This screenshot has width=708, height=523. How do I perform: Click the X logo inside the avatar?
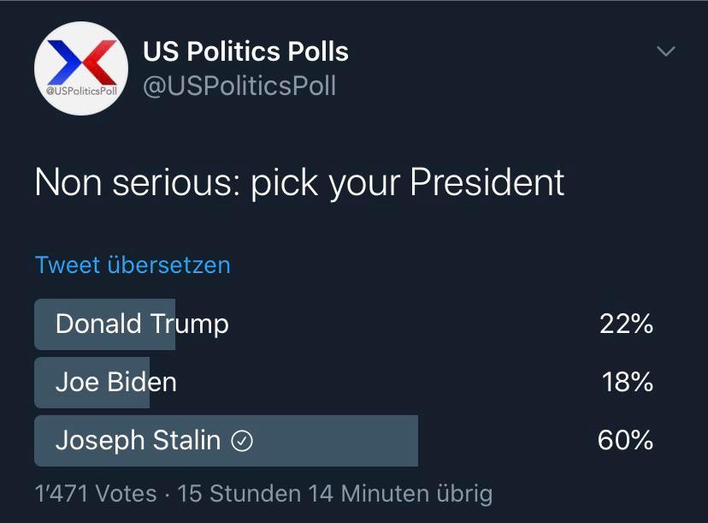(x=80, y=62)
